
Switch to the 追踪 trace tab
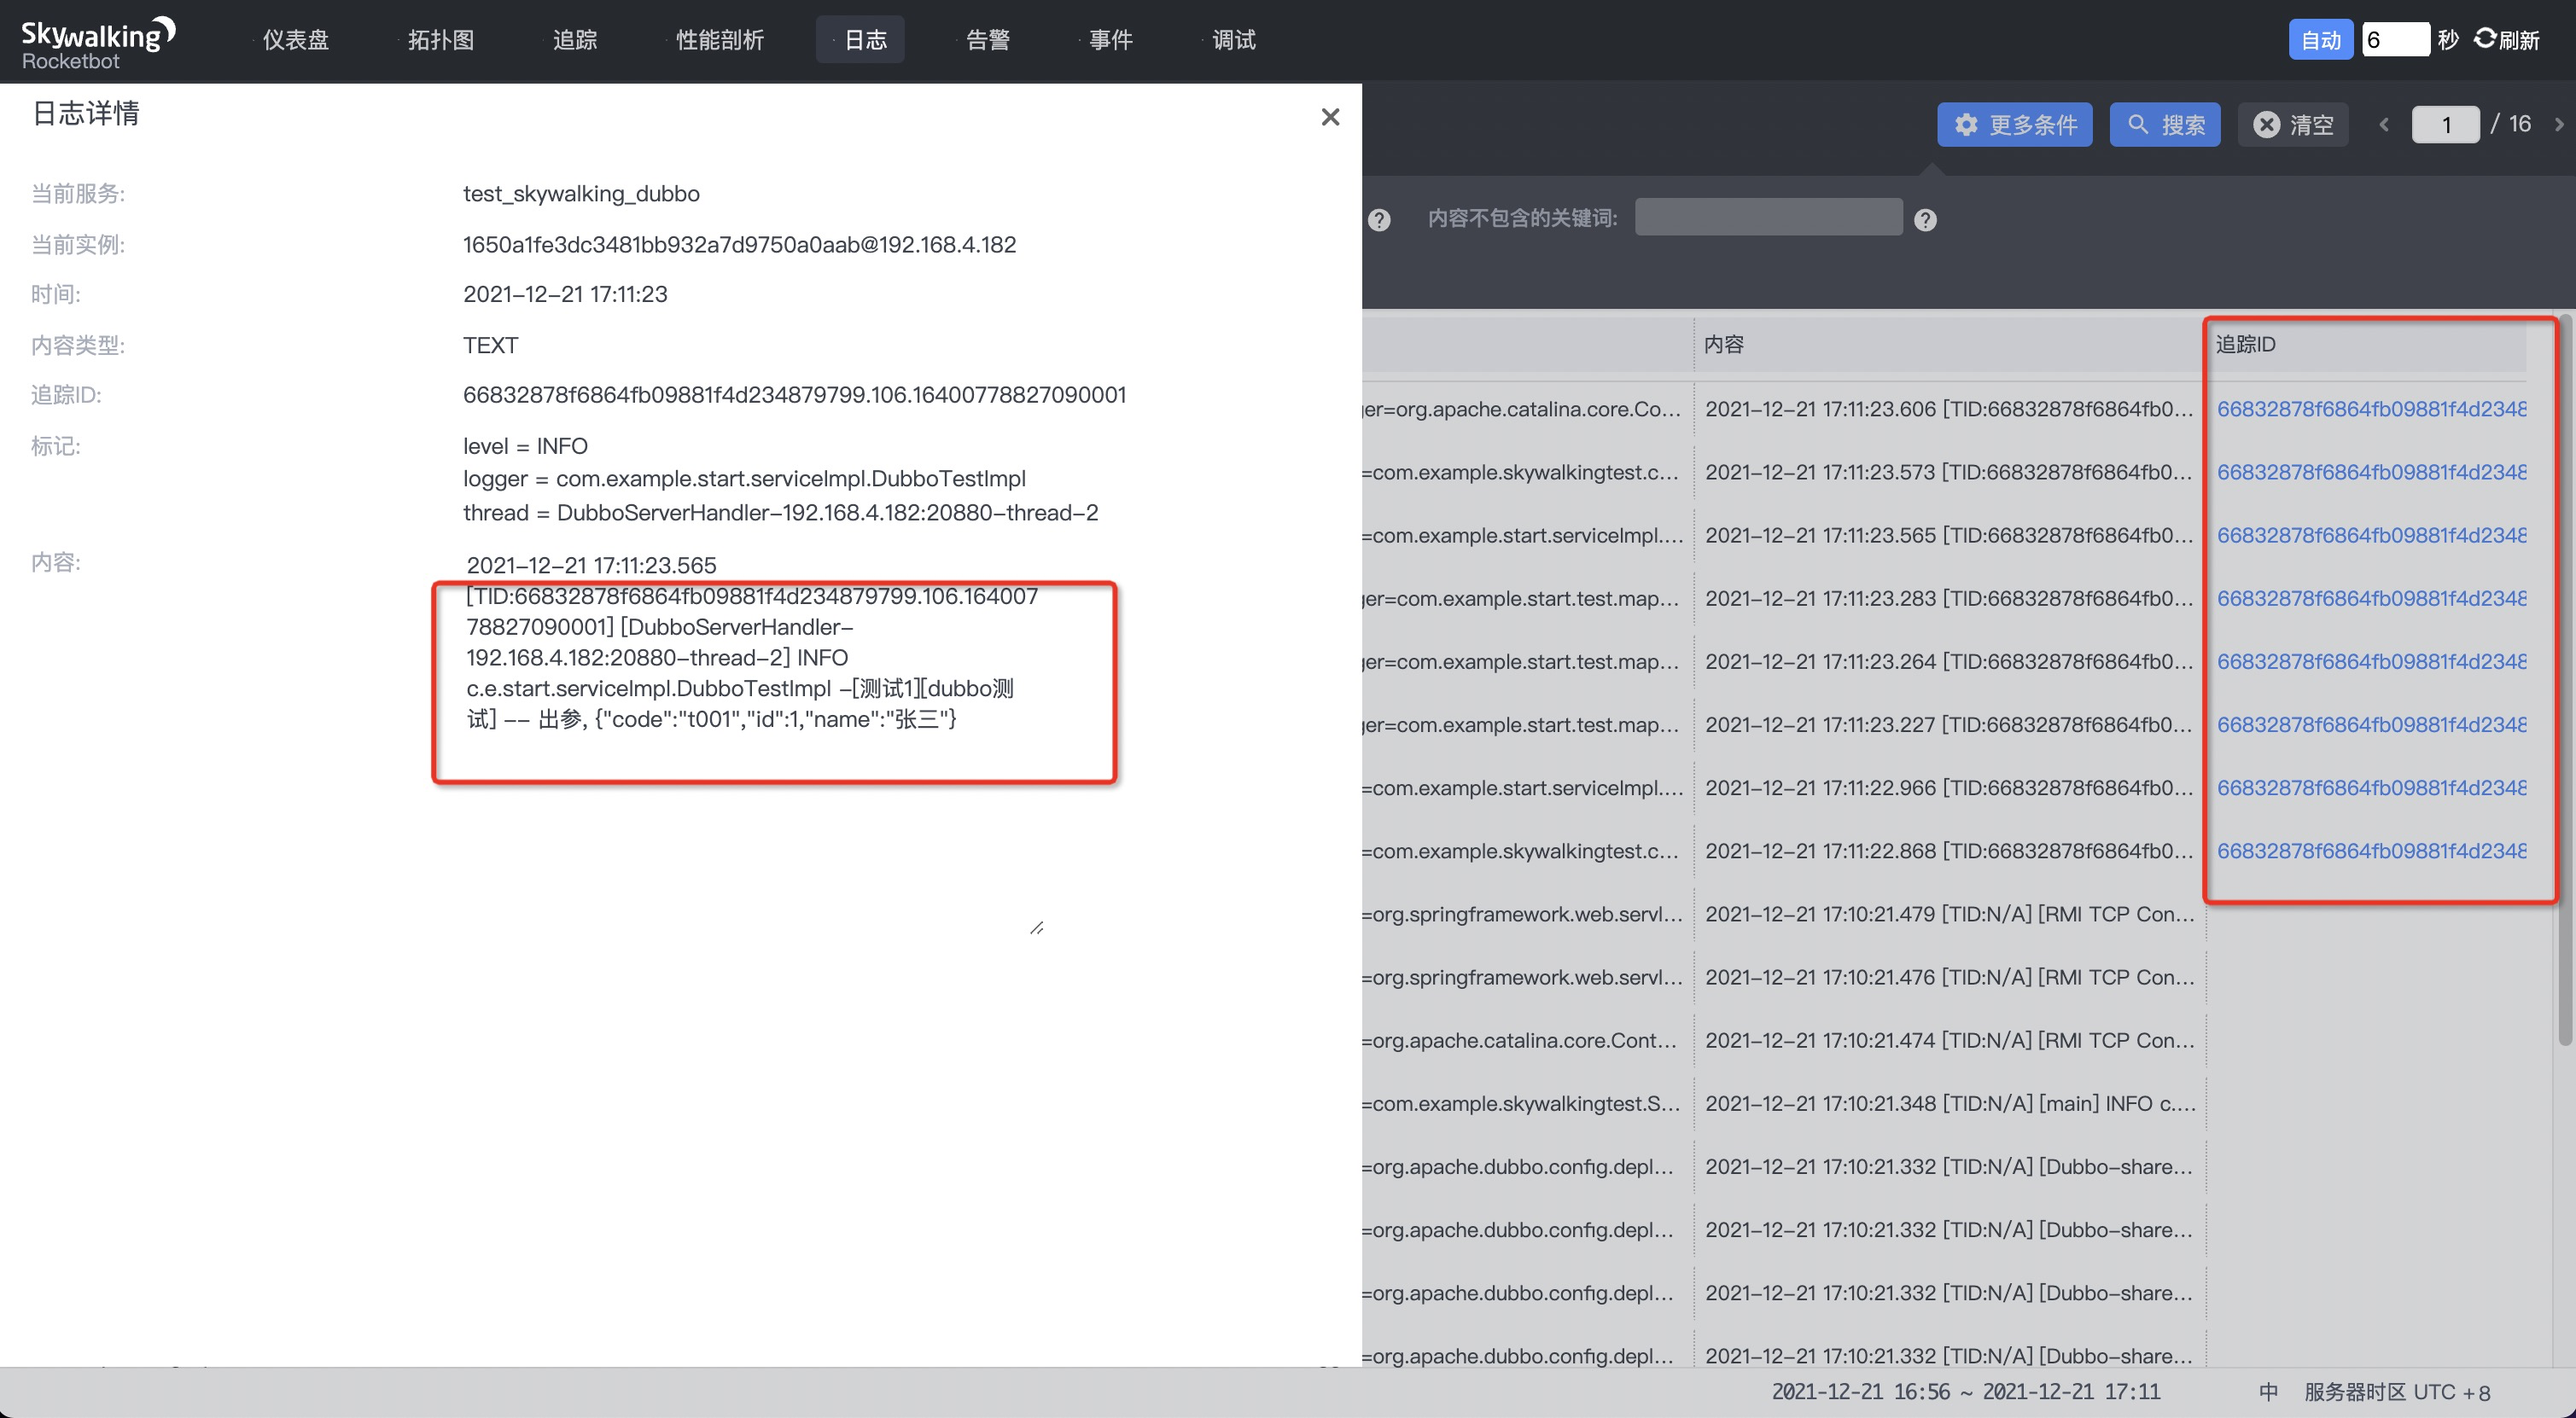574,40
